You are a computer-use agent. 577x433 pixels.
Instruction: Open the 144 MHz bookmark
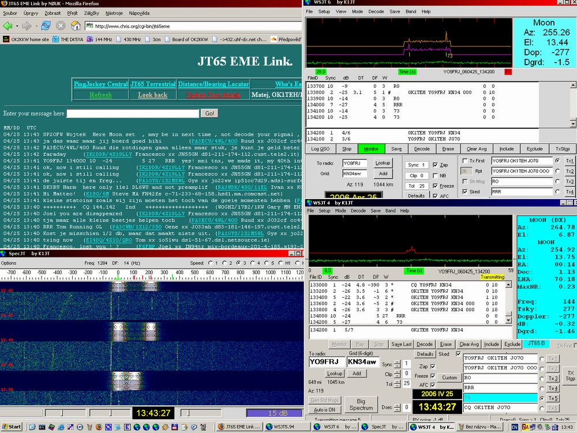99,39
